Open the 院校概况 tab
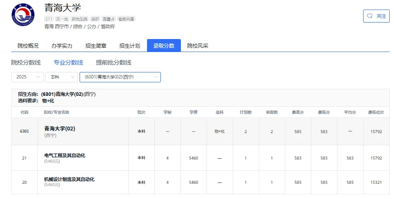Screen dimensions: 394x199 point(28,46)
